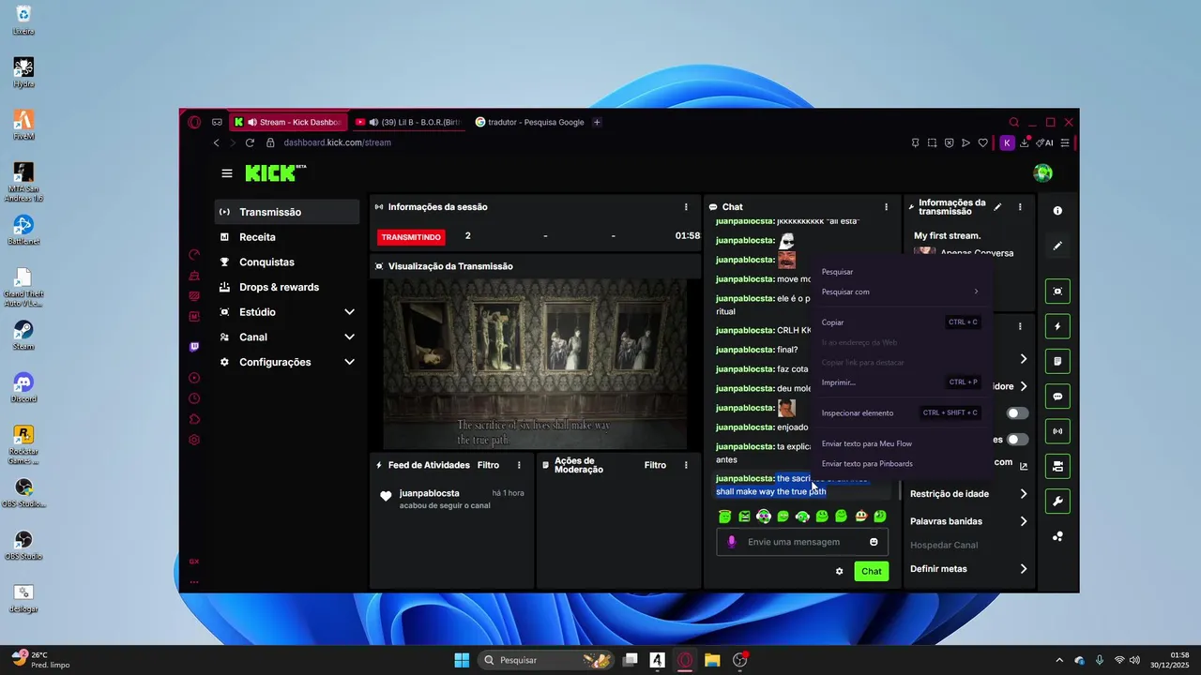This screenshot has height=675, width=1201.
Task: Open Feed de Atividades Filtro
Action: [x=488, y=465]
